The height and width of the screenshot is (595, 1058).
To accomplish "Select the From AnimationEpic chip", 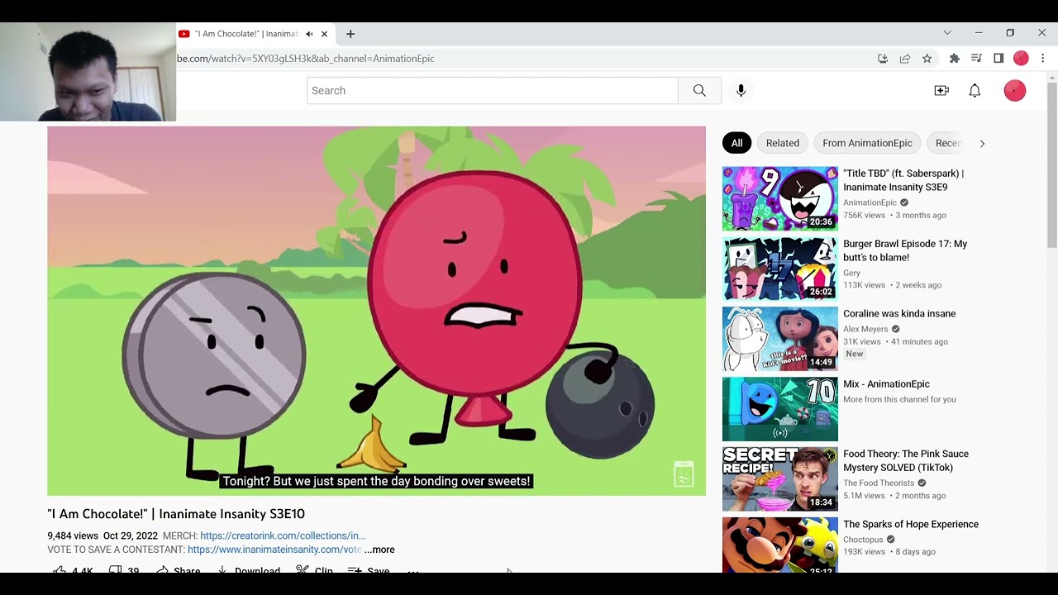I will tap(867, 143).
